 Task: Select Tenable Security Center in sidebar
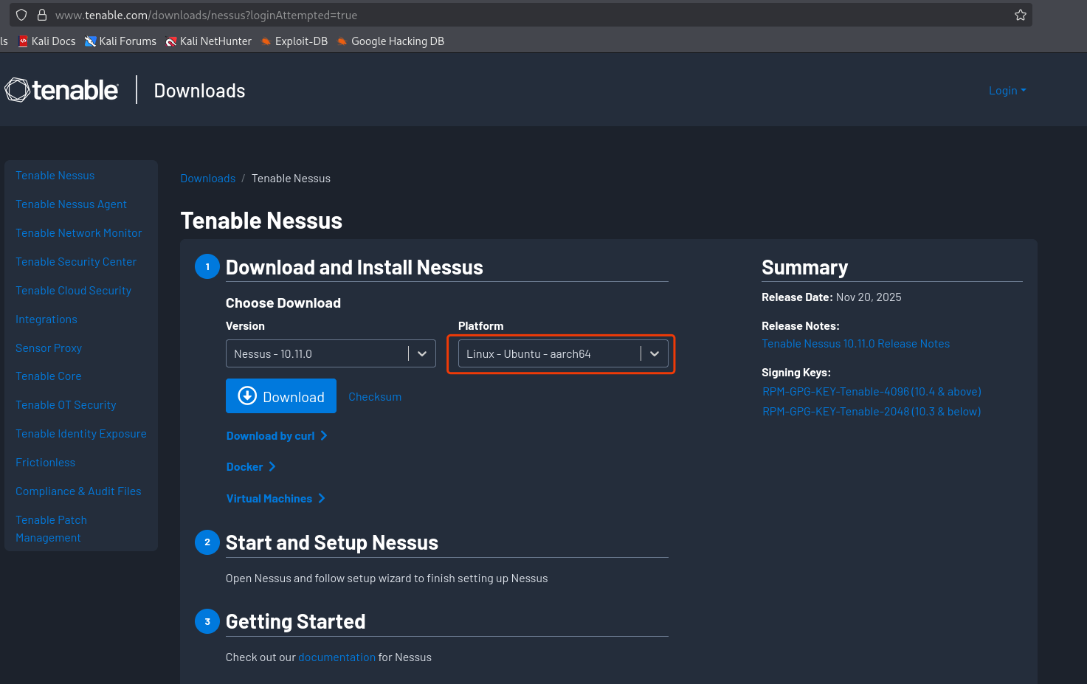76,261
